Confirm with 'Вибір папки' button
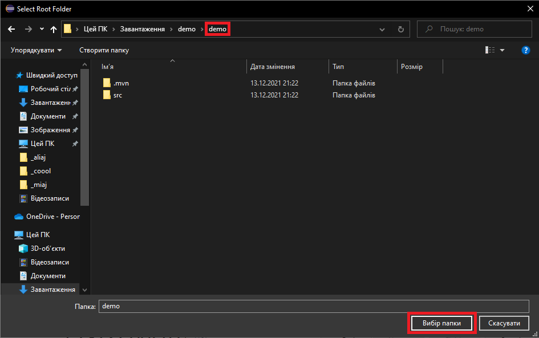This screenshot has height=338, width=539. pyautogui.click(x=441, y=323)
